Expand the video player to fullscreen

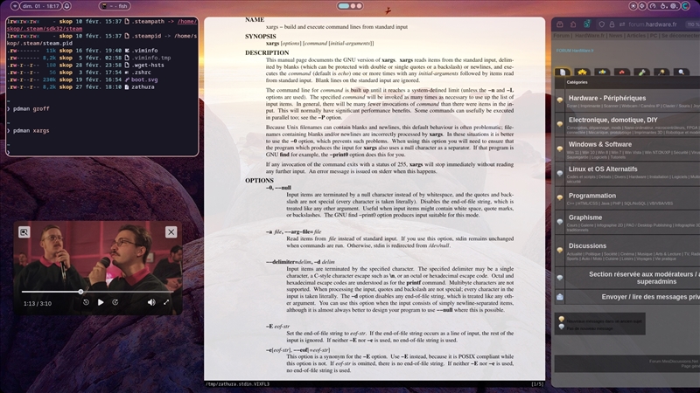166,302
